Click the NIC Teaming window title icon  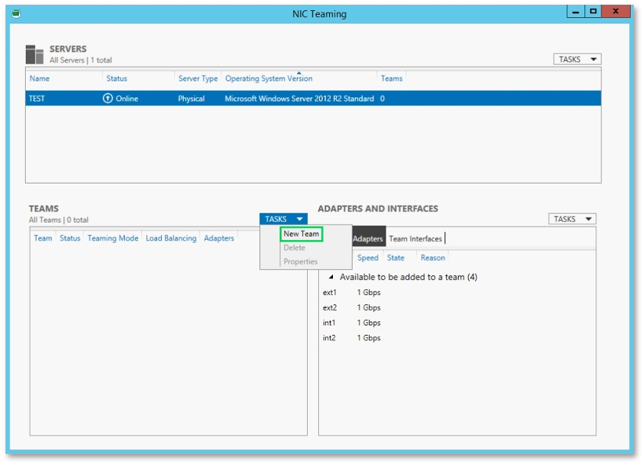[x=16, y=14]
